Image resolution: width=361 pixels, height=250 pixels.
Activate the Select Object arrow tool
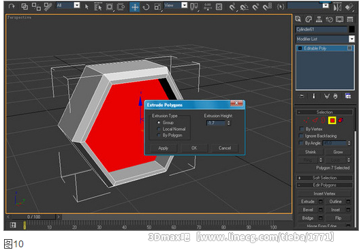pos(87,7)
